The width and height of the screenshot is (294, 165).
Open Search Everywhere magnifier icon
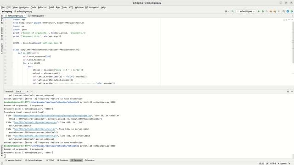click(x=284, y=11)
